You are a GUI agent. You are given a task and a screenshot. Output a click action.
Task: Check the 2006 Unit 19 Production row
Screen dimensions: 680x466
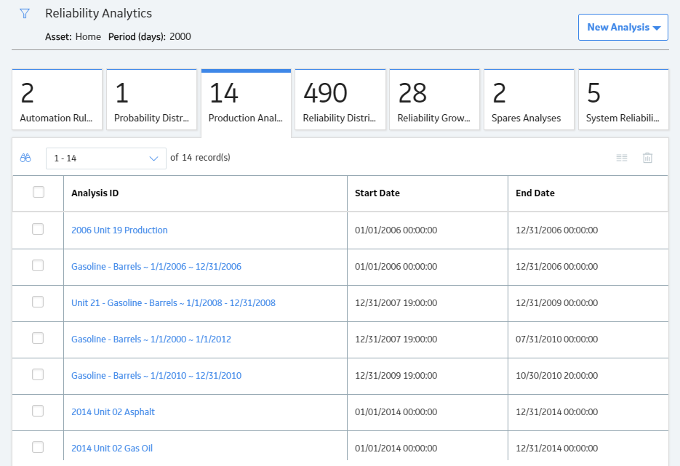click(38, 229)
